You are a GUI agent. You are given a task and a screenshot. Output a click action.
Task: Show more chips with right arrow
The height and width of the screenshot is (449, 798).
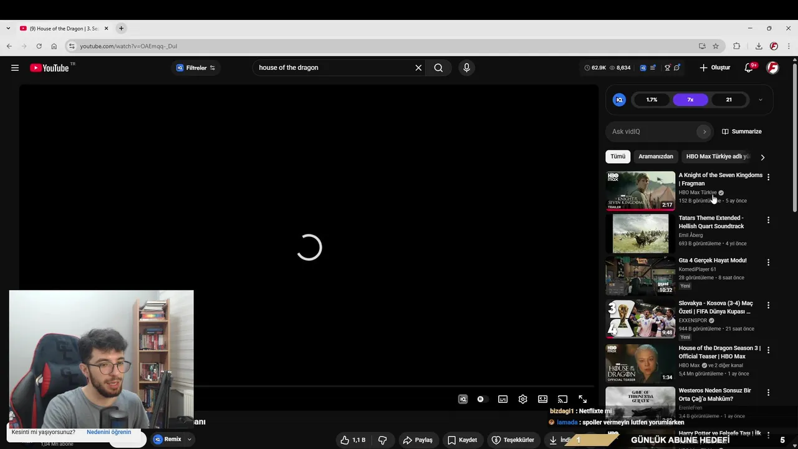pyautogui.click(x=762, y=157)
